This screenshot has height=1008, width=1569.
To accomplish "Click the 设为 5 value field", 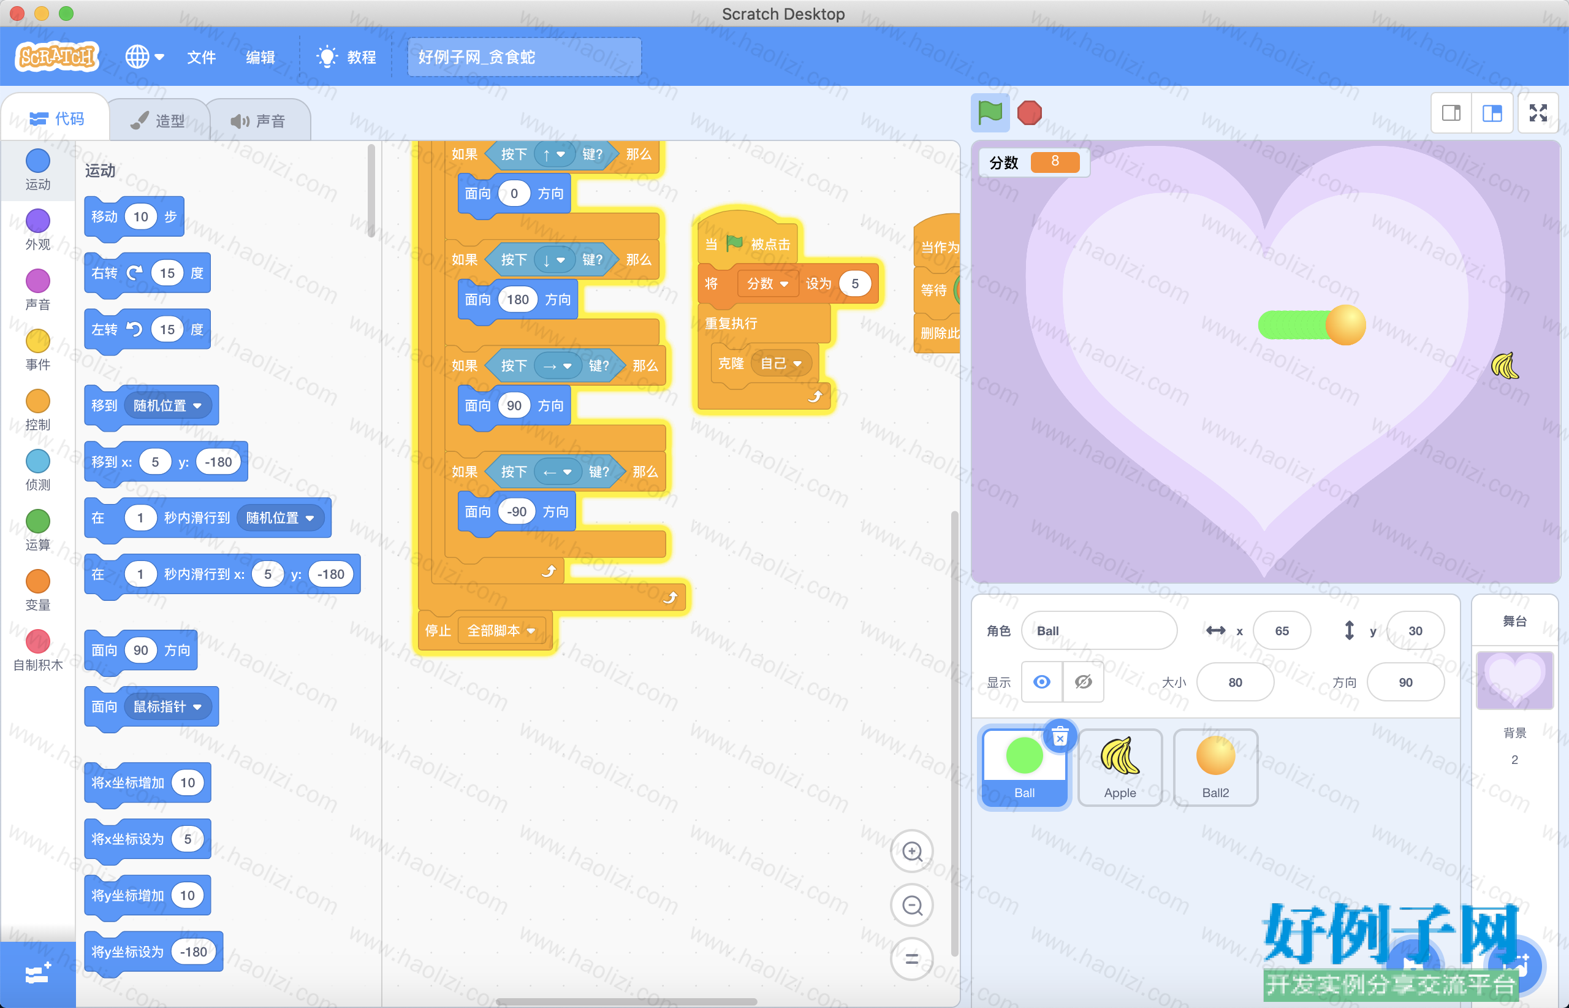I will [854, 283].
